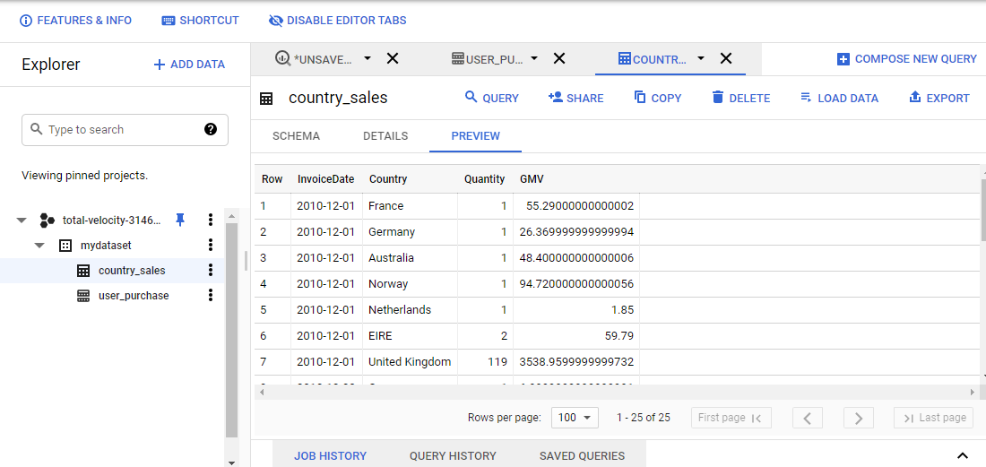
Task: Click Compose New Query
Action: pyautogui.click(x=907, y=59)
